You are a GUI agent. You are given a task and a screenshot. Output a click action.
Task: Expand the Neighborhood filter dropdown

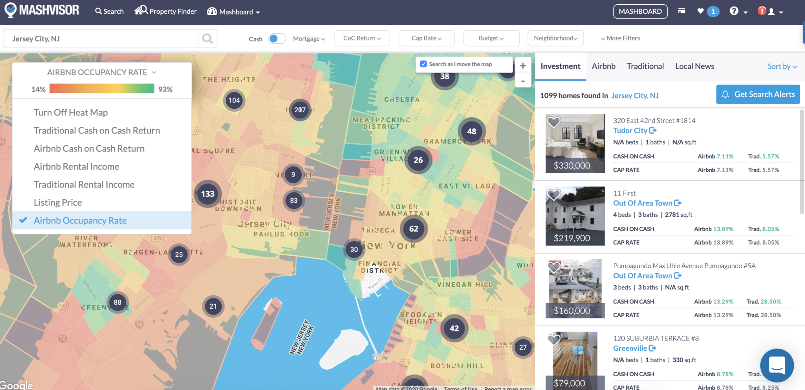[555, 38]
